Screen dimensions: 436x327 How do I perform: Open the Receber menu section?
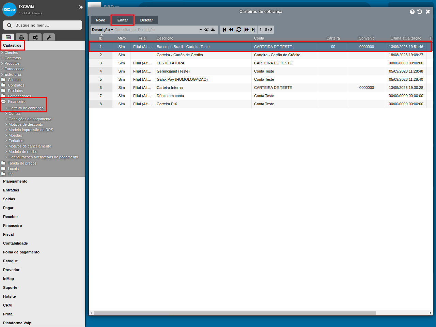[x=11, y=217]
